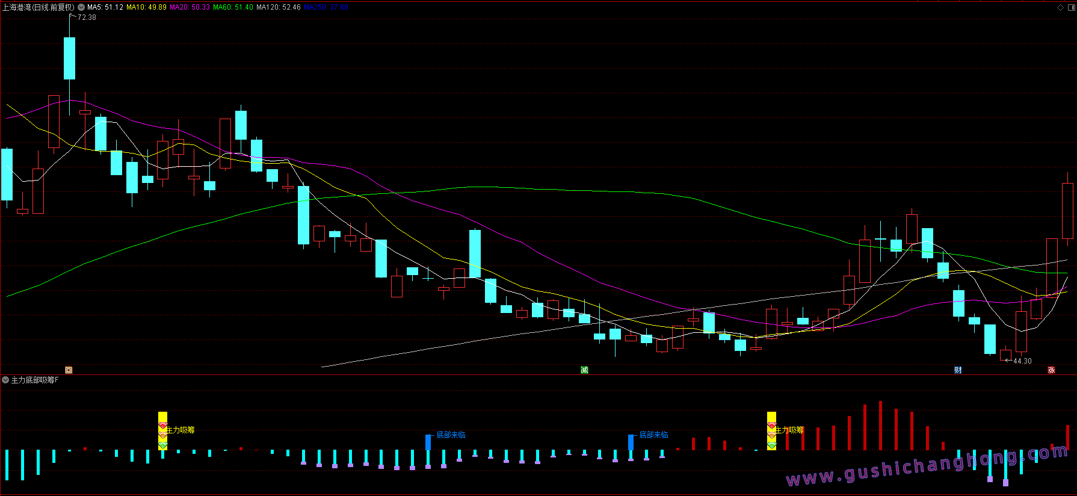
Task: Click the second yellow 主力吸筹 signal marker
Action: tap(771, 430)
